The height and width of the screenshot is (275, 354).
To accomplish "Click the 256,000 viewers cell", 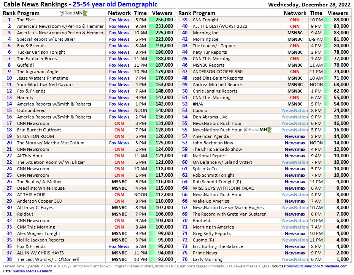I will tap(162, 20).
